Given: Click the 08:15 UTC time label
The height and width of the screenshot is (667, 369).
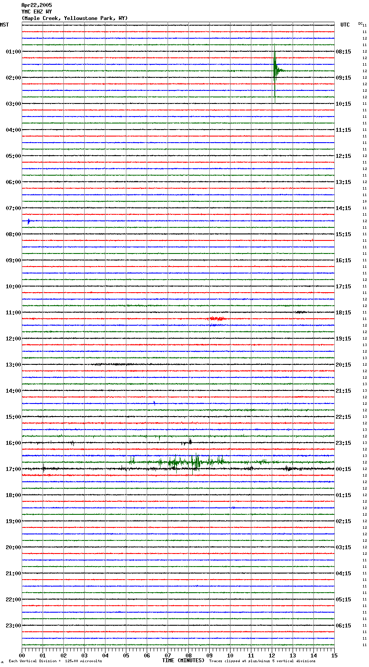Looking at the screenshot, I should (343, 52).
